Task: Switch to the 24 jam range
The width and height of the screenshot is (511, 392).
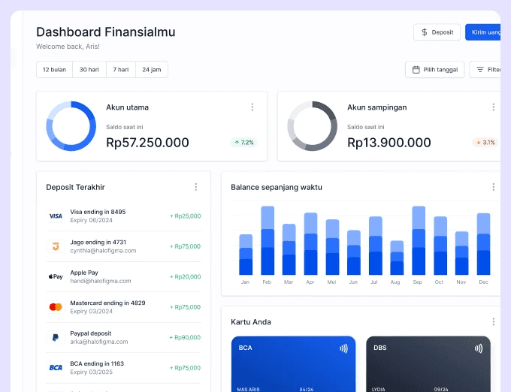Action: point(152,70)
